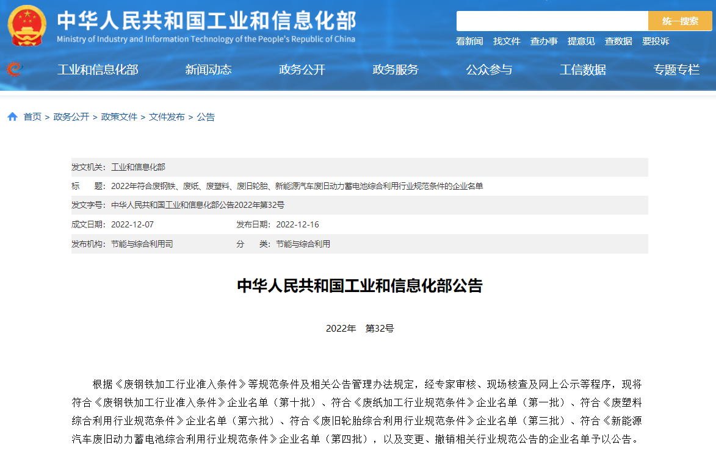The height and width of the screenshot is (453, 716).
Task: Open the 新闻动态 navigation menu
Action: (208, 69)
